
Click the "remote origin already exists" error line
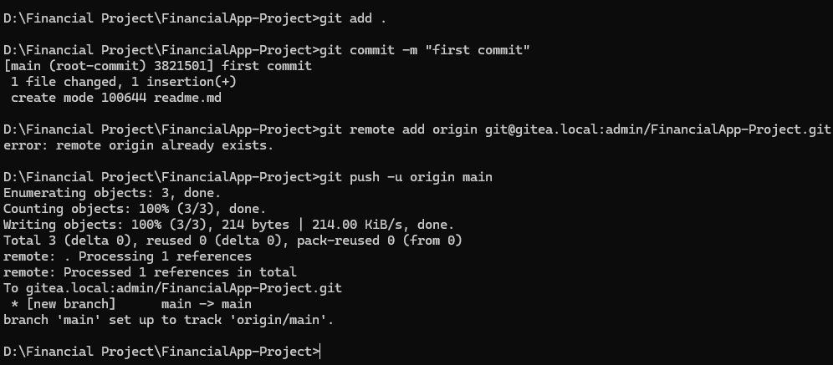coord(138,145)
